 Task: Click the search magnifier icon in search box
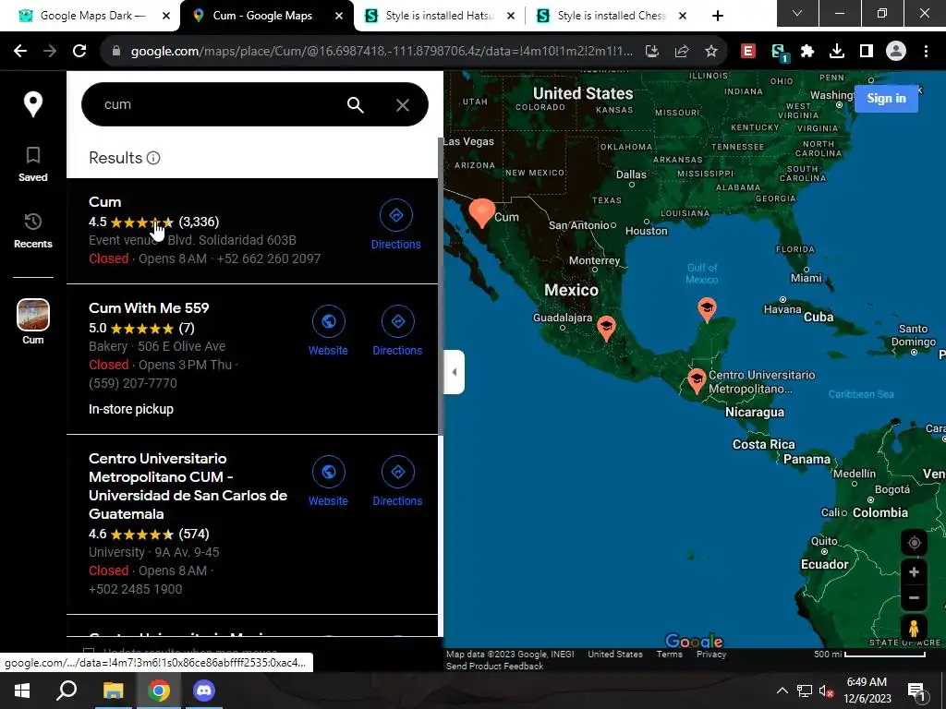point(356,105)
